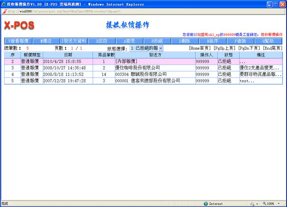Click the Internet security zone icon
This screenshot has width=287, height=207.
tap(206, 203)
